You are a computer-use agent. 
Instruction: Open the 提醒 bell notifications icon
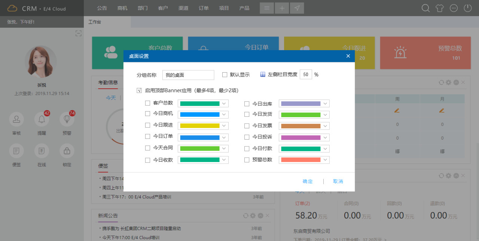click(x=42, y=119)
